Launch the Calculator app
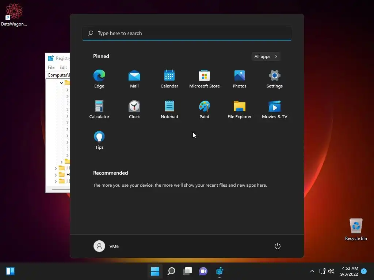 click(x=99, y=109)
